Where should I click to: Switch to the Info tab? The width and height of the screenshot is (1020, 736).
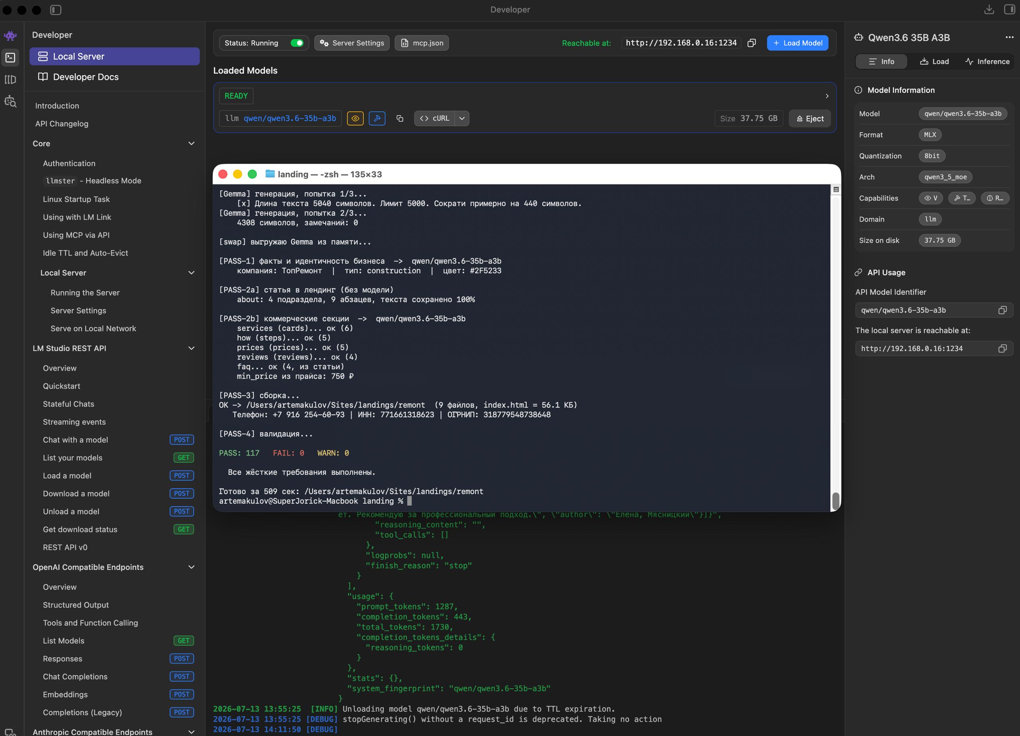click(881, 62)
